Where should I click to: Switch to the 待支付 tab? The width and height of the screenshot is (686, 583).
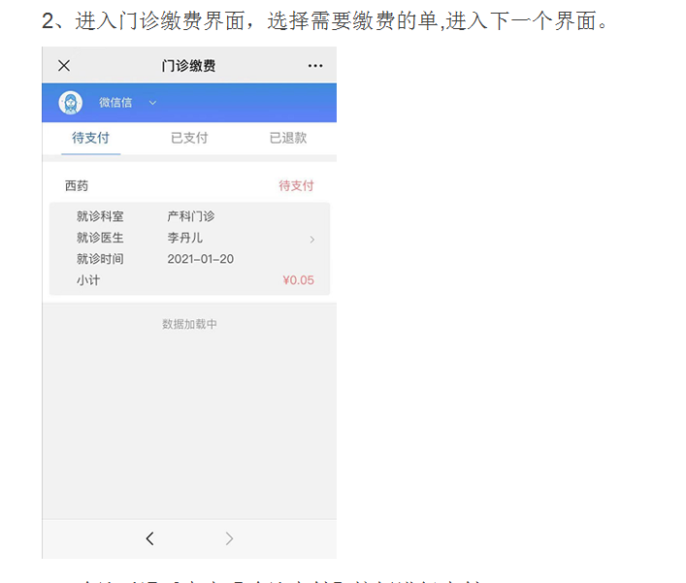click(90, 138)
